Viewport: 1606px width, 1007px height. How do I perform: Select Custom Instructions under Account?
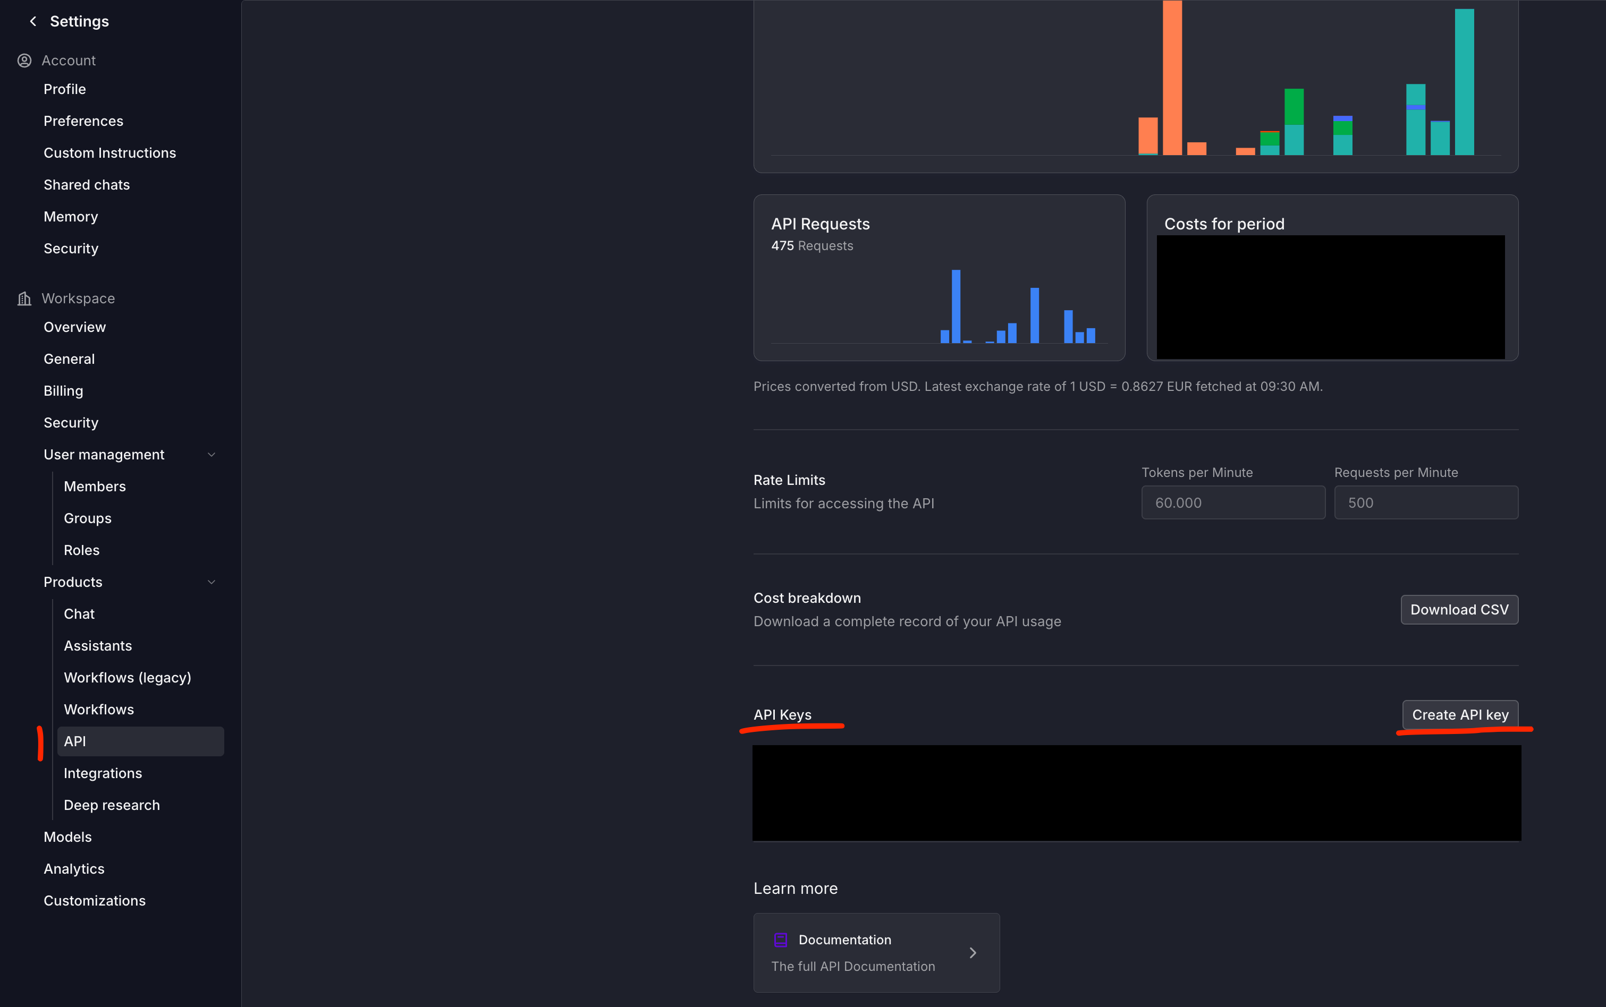pos(109,153)
